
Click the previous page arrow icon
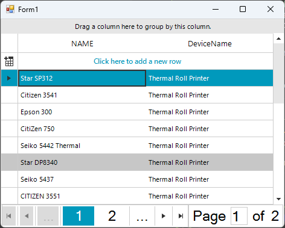(x=27, y=216)
